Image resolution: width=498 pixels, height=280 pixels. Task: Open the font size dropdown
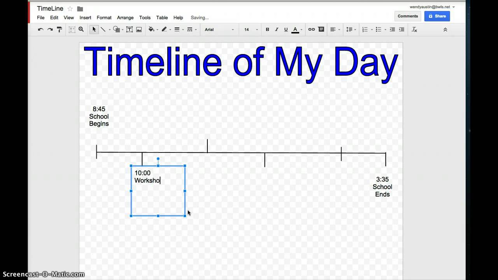pyautogui.click(x=249, y=29)
